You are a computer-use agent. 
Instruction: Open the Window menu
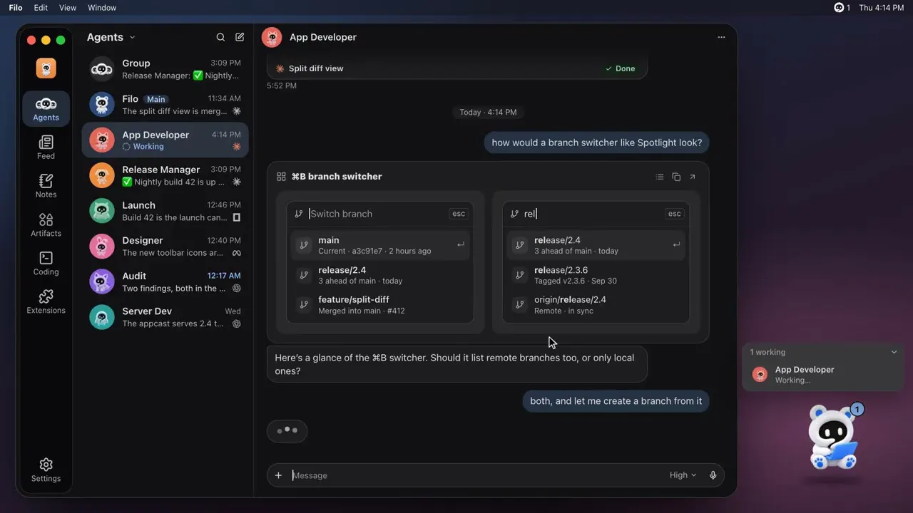(x=102, y=8)
